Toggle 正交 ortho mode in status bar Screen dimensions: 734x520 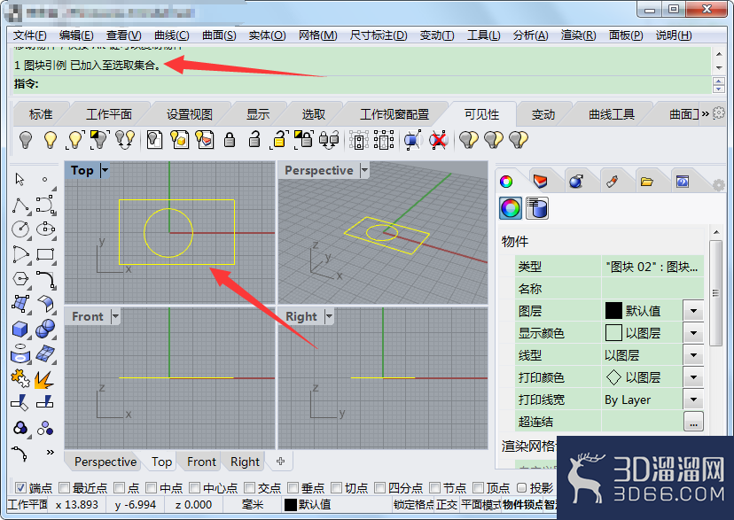[447, 505]
